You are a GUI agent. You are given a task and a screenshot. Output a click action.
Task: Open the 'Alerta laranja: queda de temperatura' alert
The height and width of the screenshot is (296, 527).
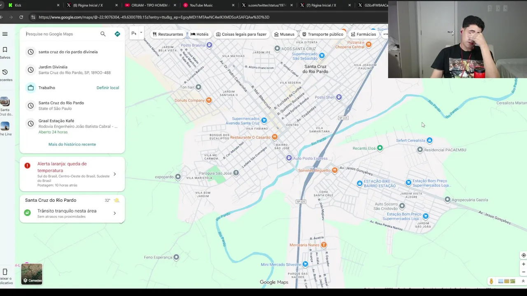(x=72, y=174)
